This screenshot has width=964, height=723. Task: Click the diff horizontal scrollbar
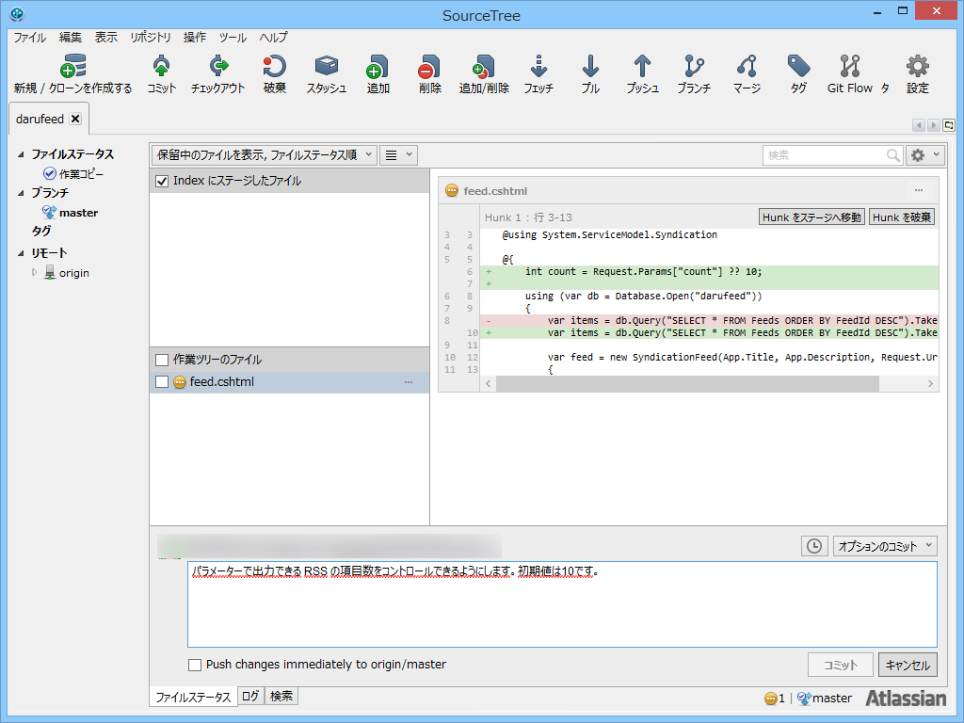[x=687, y=384]
